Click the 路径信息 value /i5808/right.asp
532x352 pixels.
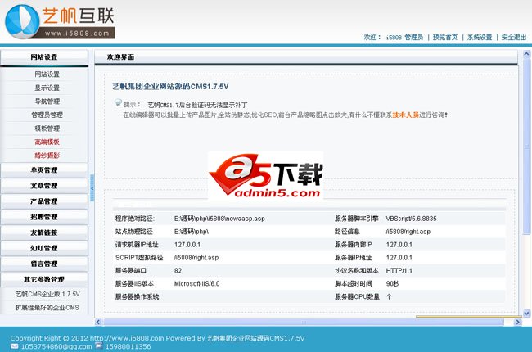[408, 232]
